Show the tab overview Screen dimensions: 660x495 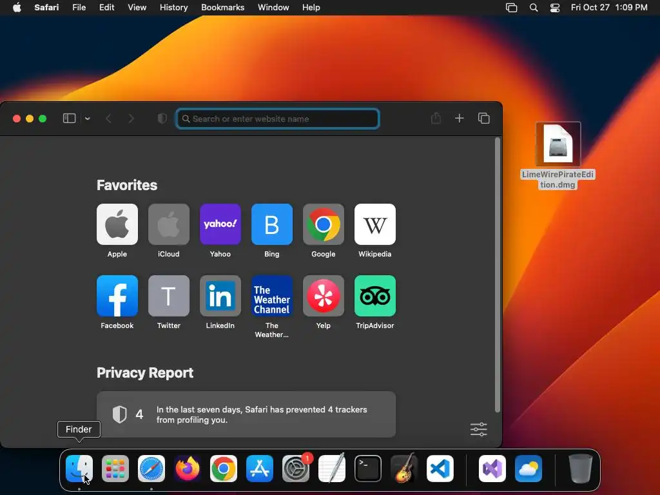[x=483, y=119]
